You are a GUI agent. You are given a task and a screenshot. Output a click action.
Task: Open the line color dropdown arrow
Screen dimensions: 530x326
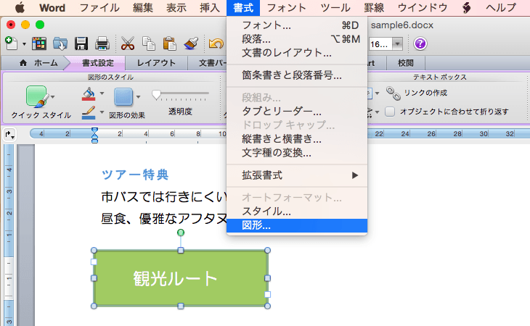click(102, 112)
